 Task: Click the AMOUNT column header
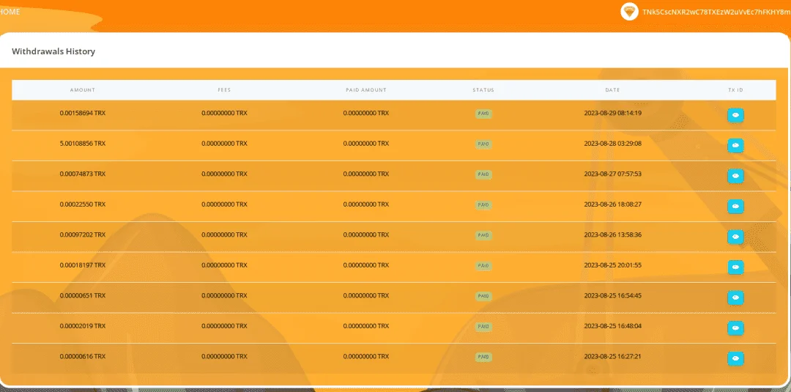(x=83, y=90)
